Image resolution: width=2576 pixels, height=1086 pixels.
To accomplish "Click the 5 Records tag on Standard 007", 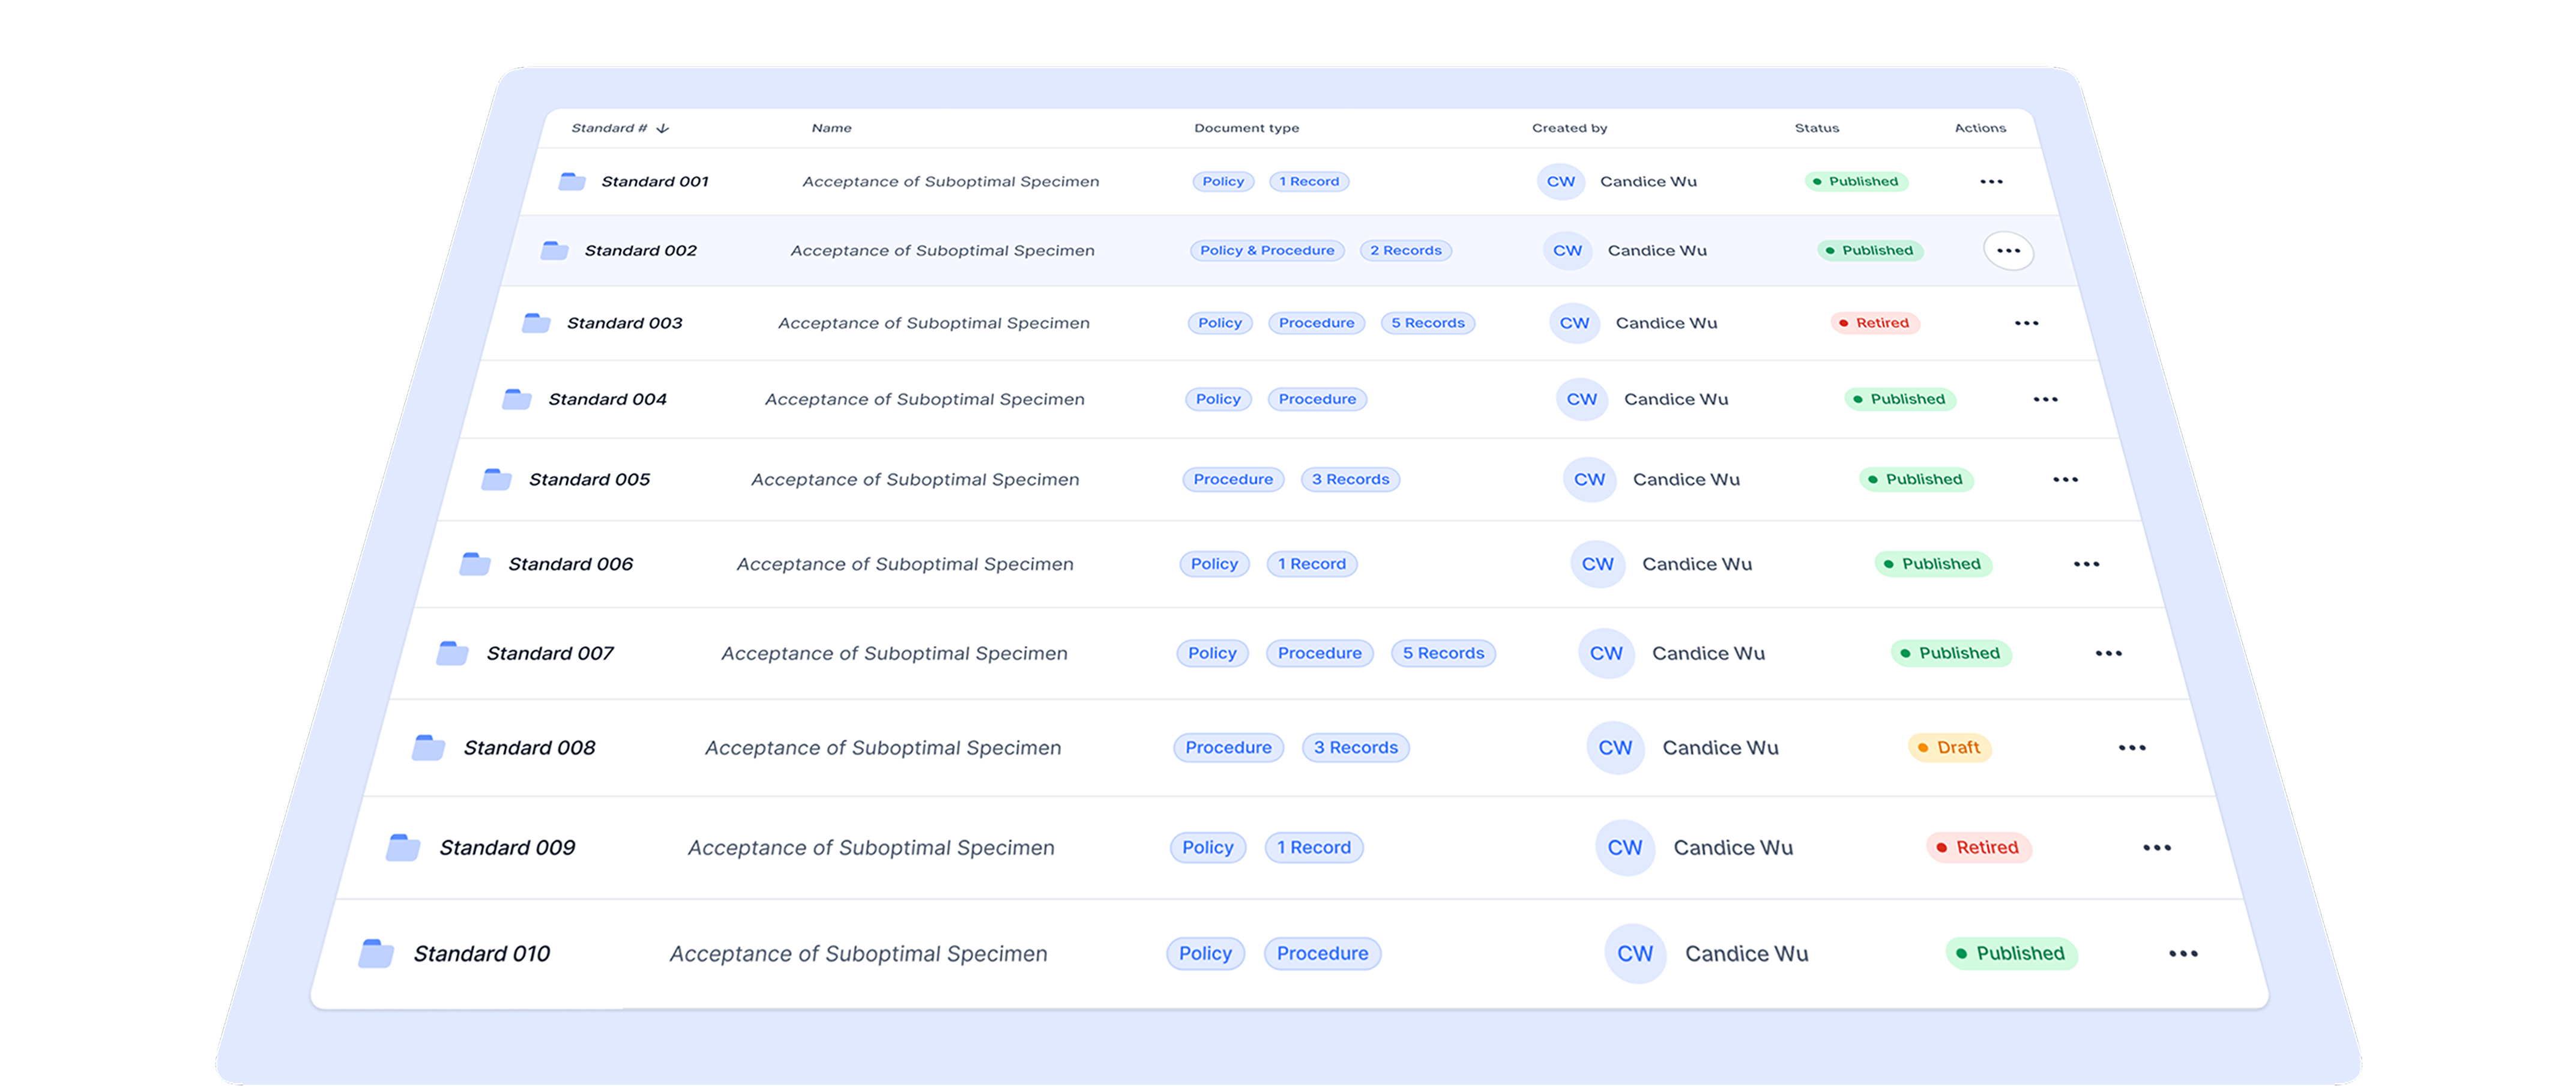I will 1442,653.
